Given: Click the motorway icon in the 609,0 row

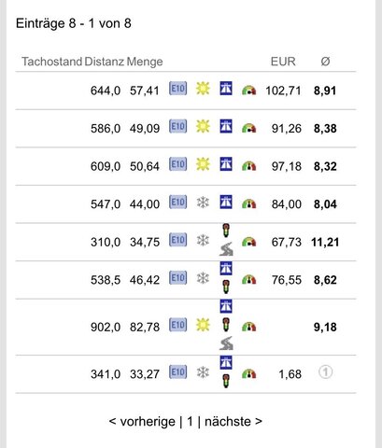Looking at the screenshot, I should coord(226,164).
